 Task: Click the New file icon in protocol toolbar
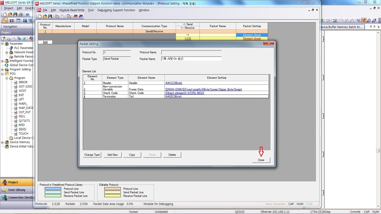point(40,16)
